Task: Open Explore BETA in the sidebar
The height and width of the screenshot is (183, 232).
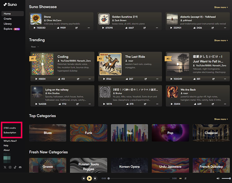Action: click(12, 29)
